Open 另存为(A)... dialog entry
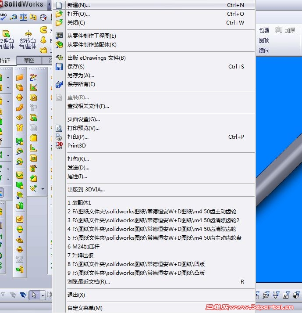This screenshot has height=313, width=302. coord(154,76)
